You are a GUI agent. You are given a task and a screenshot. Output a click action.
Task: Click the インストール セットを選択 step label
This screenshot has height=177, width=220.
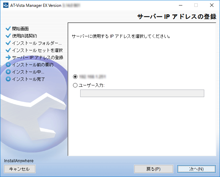[37, 50]
